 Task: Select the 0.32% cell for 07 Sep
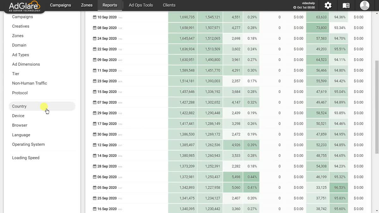[252, 102]
